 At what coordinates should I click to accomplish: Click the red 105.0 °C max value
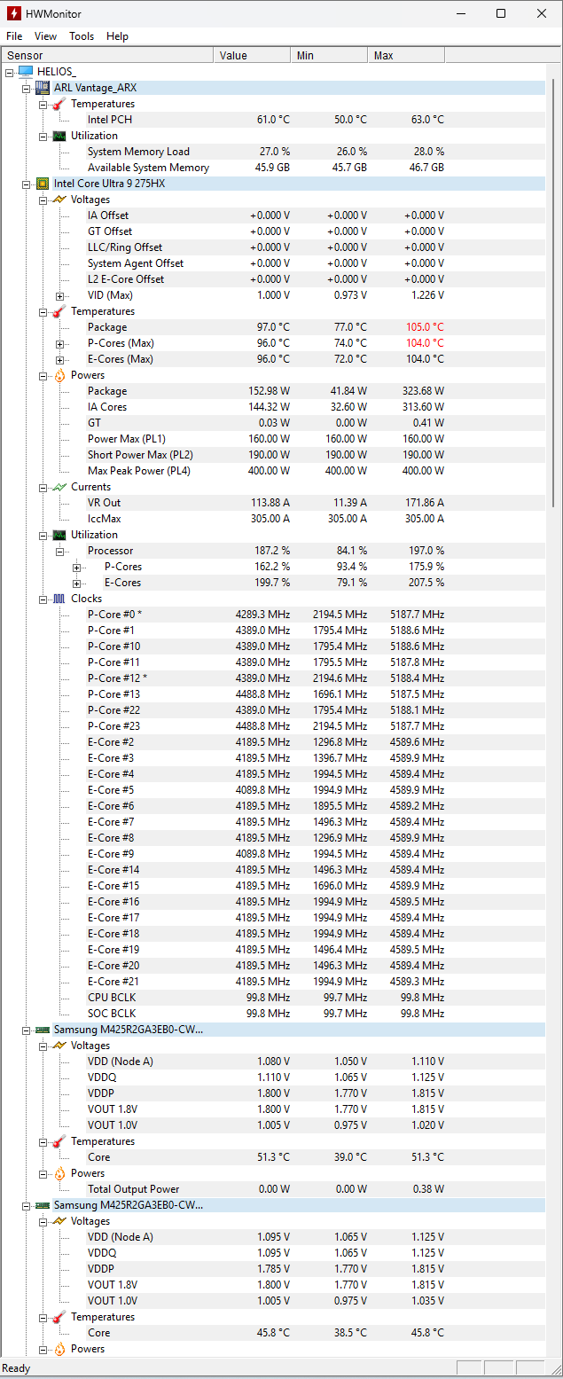pos(423,327)
